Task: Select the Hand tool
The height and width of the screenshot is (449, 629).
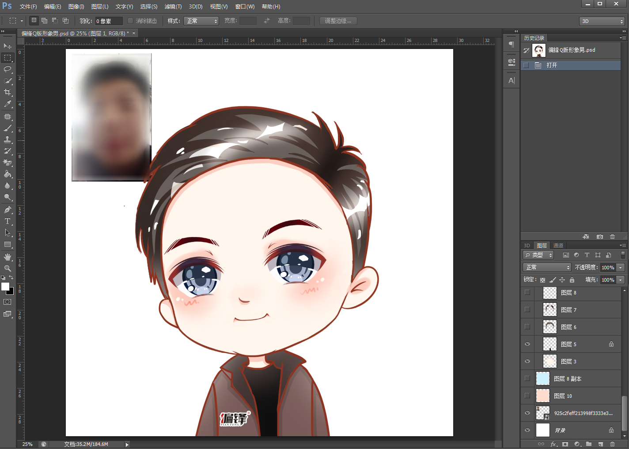Action: coord(8,257)
